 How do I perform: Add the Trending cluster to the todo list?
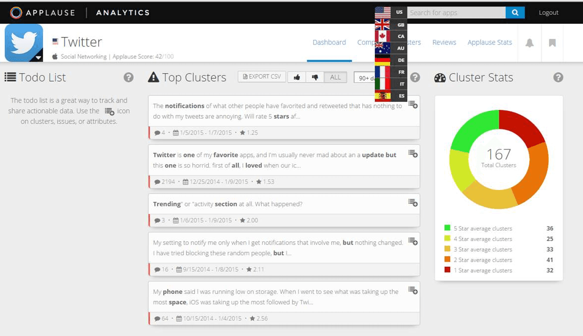click(x=412, y=203)
